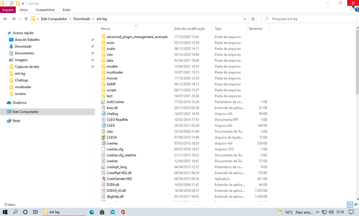Open taskbar Search magnifier
This screenshot has height=216, width=359.
coord(15,212)
